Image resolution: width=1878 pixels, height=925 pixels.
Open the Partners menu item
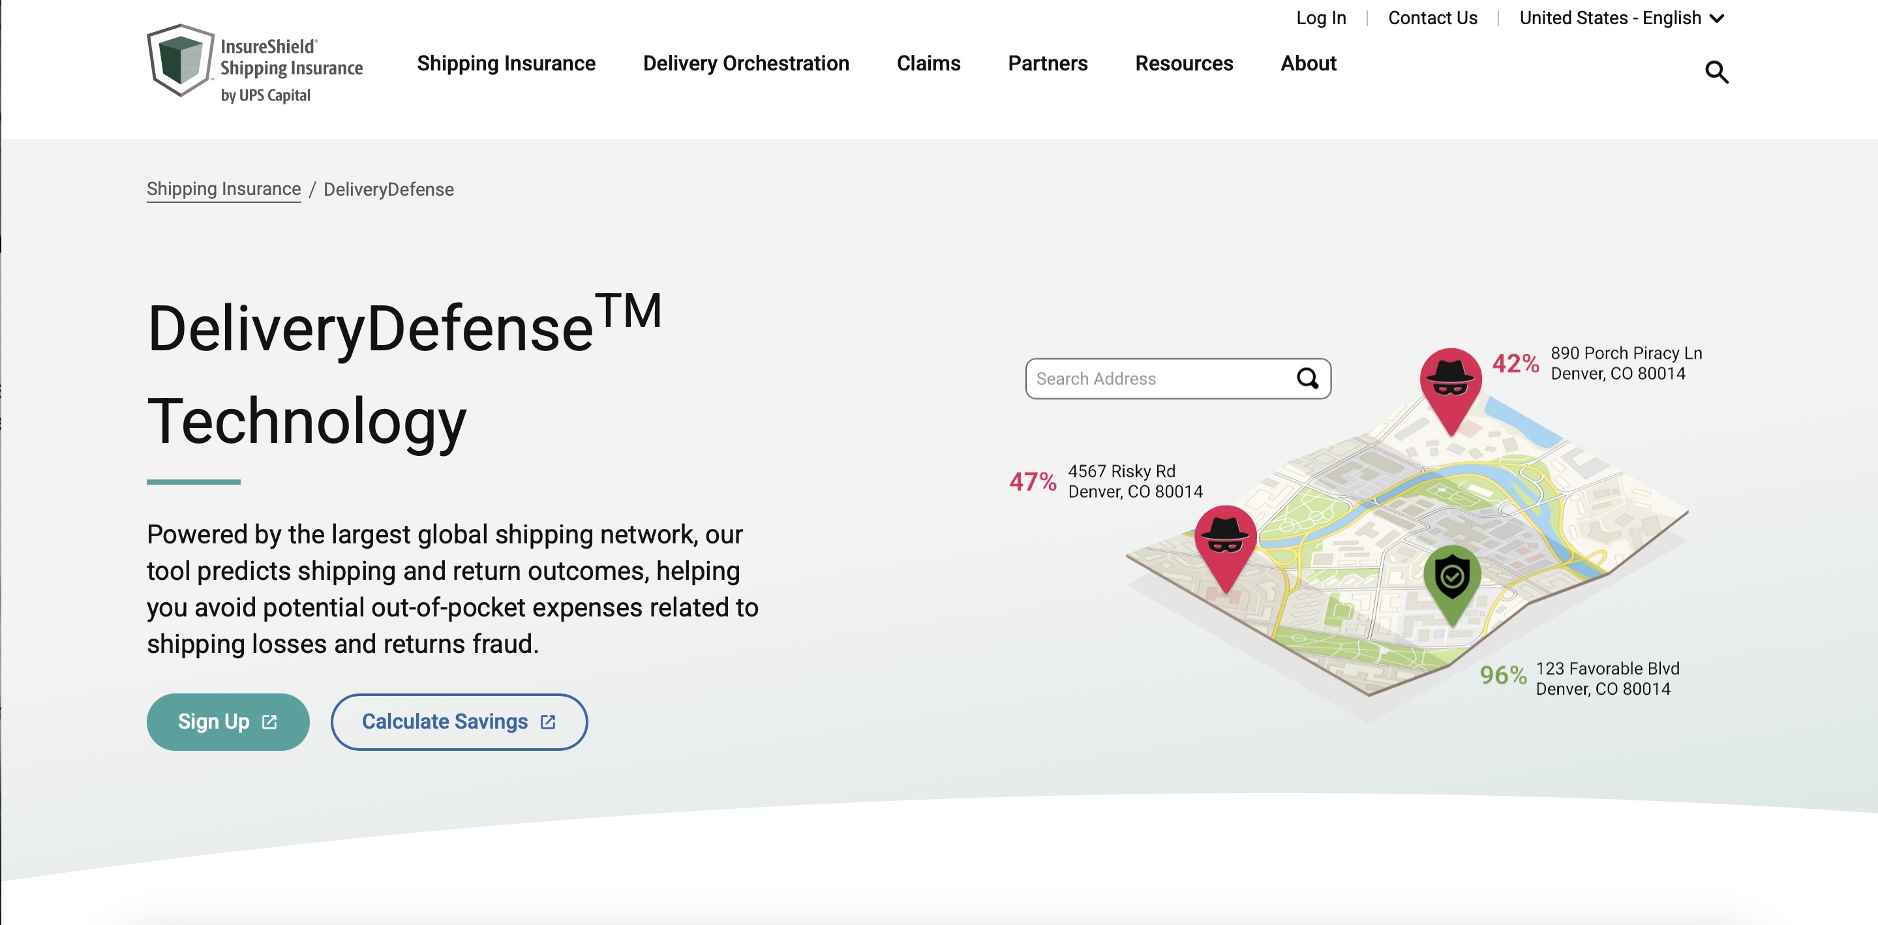click(x=1047, y=63)
